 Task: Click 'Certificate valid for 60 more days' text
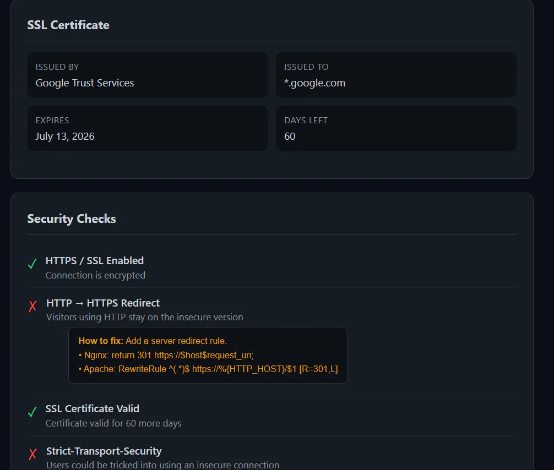tap(113, 423)
